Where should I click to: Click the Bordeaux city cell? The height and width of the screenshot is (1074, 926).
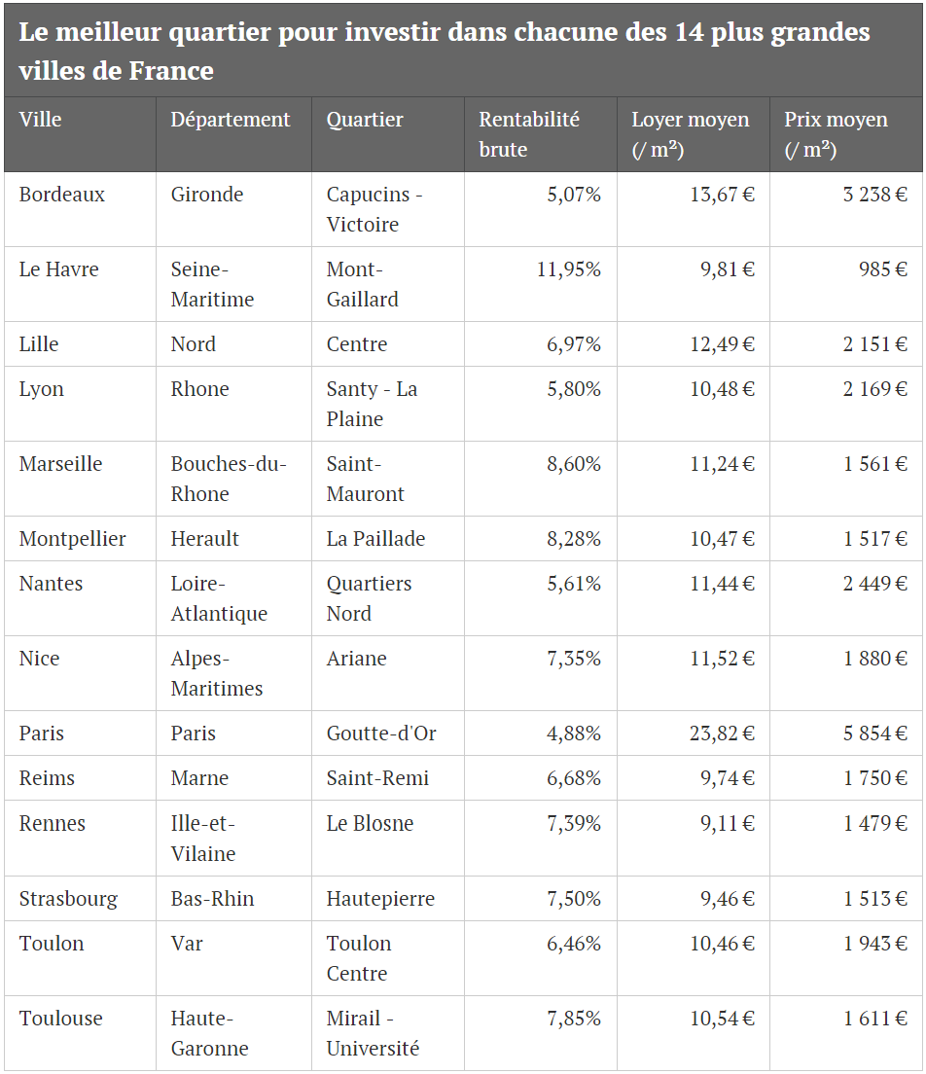(x=62, y=195)
